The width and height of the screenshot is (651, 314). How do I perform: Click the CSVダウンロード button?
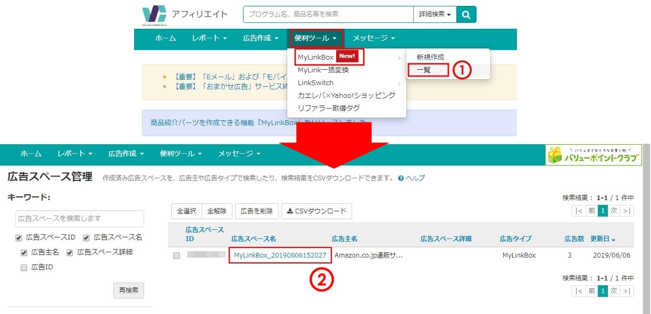pos(316,211)
